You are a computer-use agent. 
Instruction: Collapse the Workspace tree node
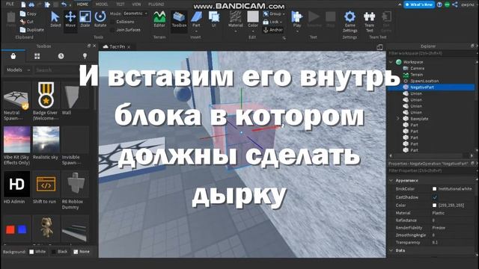[391, 62]
